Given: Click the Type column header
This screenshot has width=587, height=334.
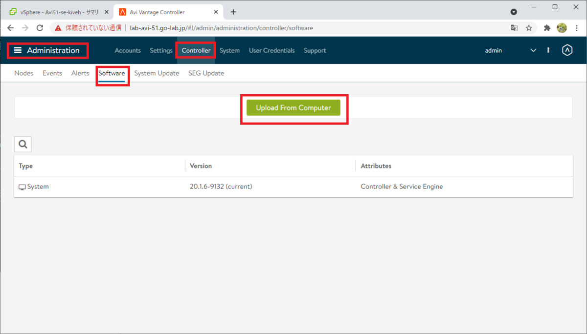Looking at the screenshot, I should coord(25,166).
